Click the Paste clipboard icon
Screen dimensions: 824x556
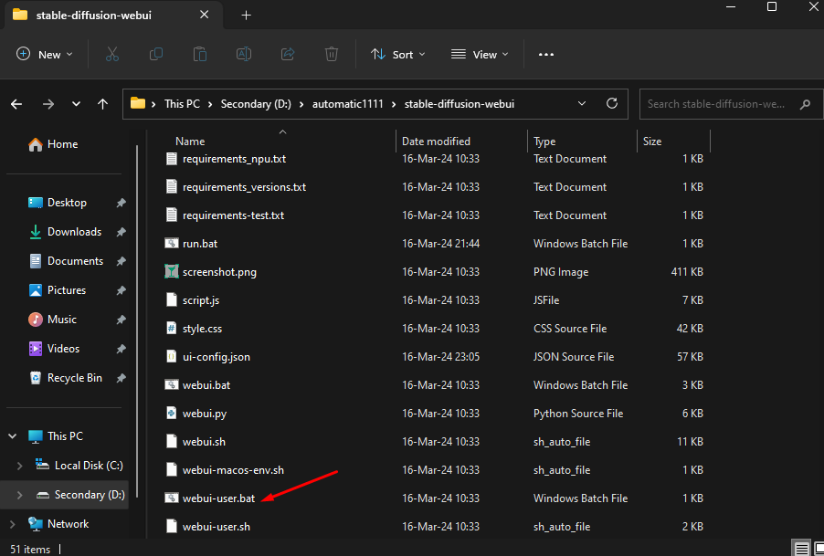[x=199, y=55]
